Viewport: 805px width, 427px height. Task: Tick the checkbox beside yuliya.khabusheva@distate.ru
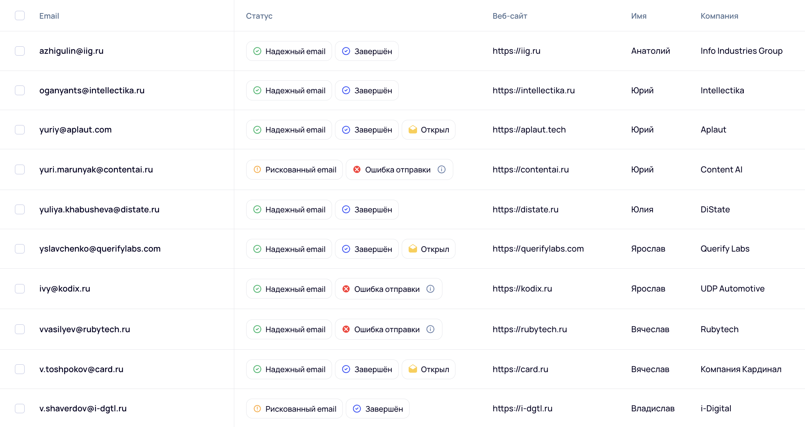(20, 209)
